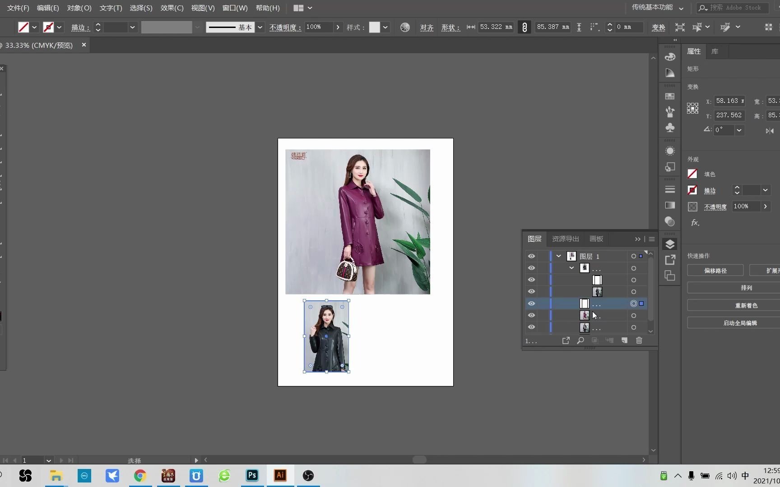Screen dimensions: 780x487
Task: Open the rotation angle dropdown
Action: (x=739, y=130)
